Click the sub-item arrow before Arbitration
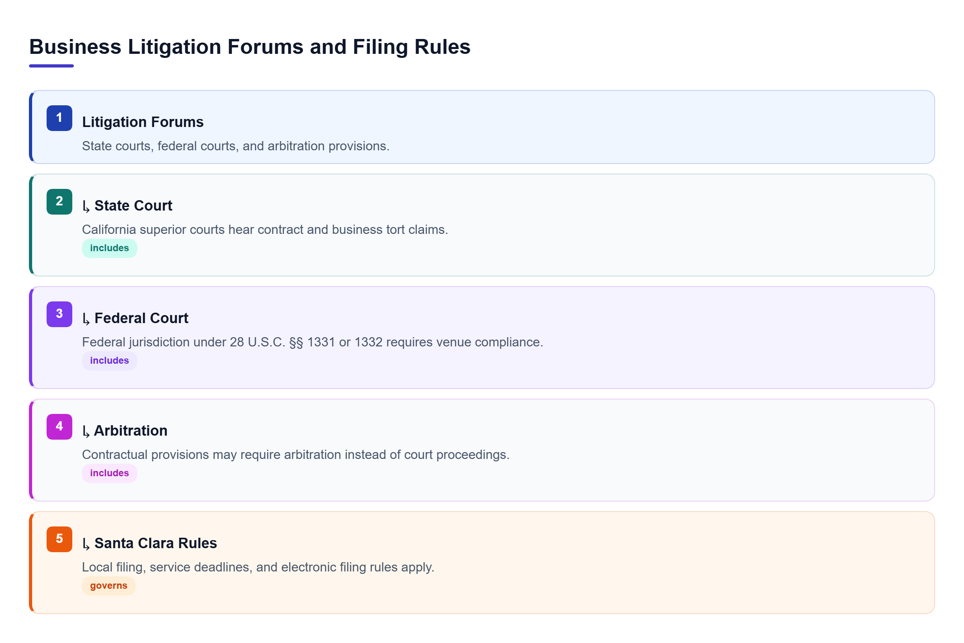This screenshot has height=643, width=964. tap(86, 431)
